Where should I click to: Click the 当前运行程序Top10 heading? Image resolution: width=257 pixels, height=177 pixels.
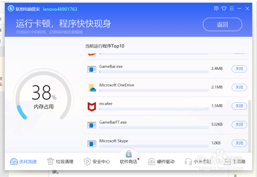click(x=105, y=46)
